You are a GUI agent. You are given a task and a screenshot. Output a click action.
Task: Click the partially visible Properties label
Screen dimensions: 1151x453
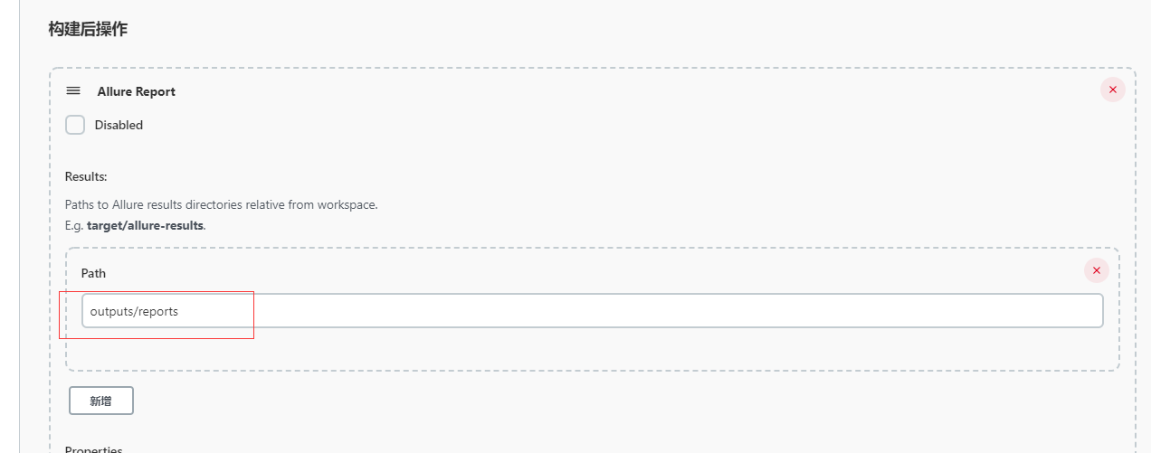[93, 448]
